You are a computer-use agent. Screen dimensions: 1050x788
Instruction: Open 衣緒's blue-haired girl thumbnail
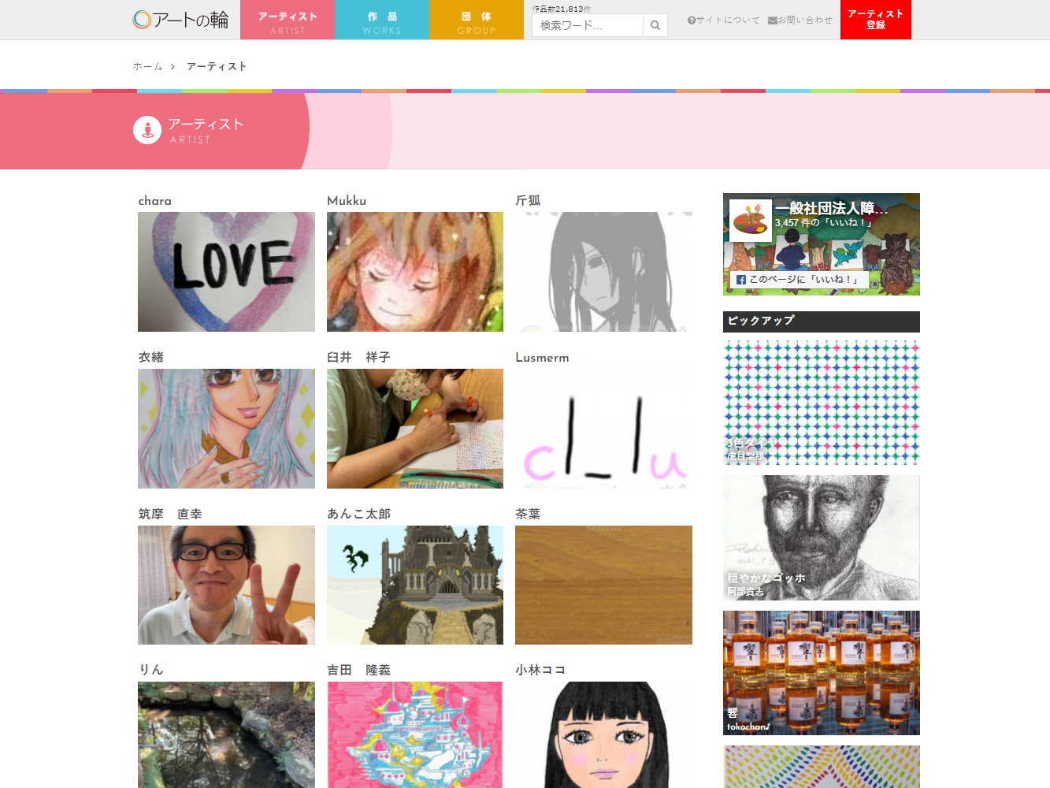click(x=226, y=429)
